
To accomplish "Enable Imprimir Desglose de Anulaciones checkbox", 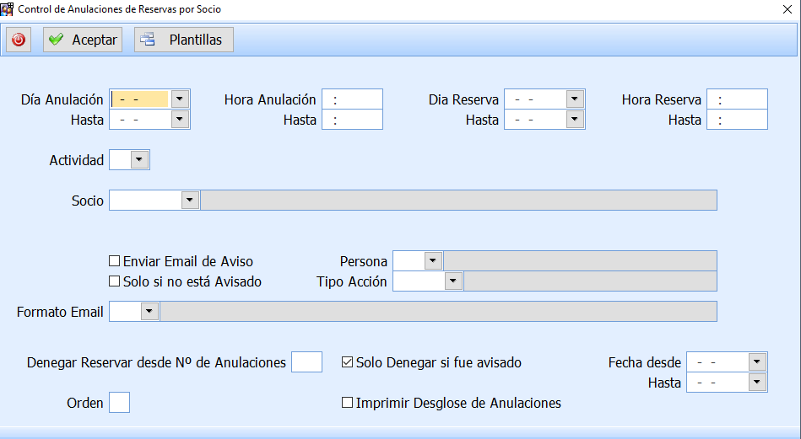I will click(347, 403).
